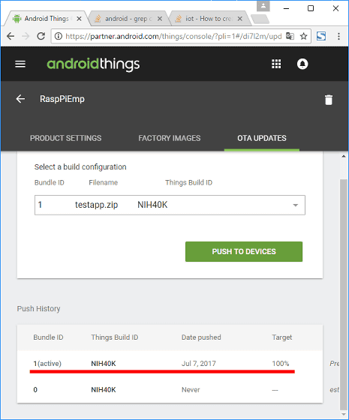Image resolution: width=349 pixels, height=420 pixels.
Task: Open the notifications bell icon
Action: pyautogui.click(x=302, y=64)
